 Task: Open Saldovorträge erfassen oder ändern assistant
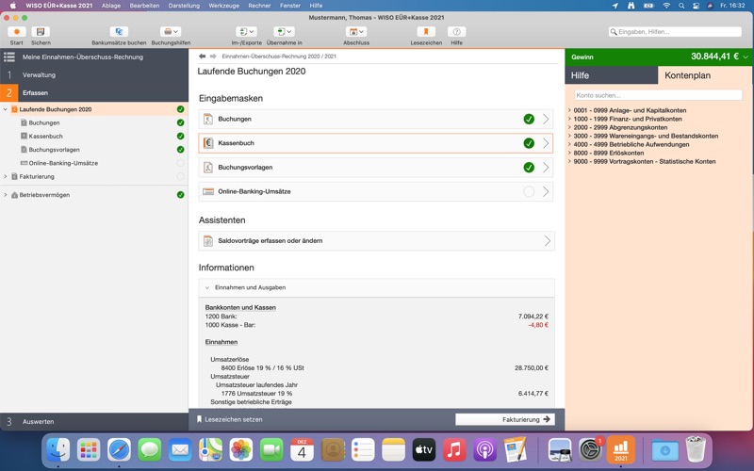click(376, 241)
